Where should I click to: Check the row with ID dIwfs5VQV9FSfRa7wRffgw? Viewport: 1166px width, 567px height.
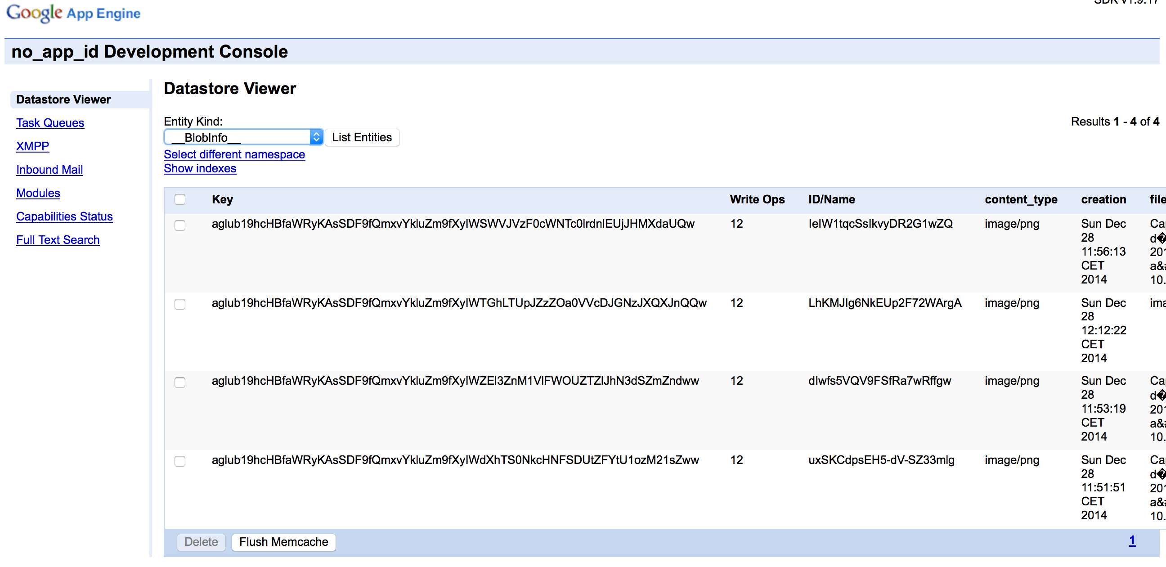point(180,382)
